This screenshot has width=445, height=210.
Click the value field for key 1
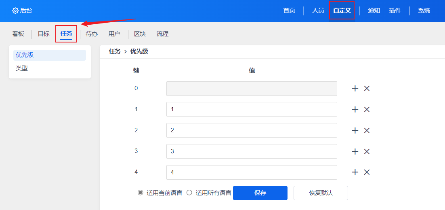tap(252, 110)
